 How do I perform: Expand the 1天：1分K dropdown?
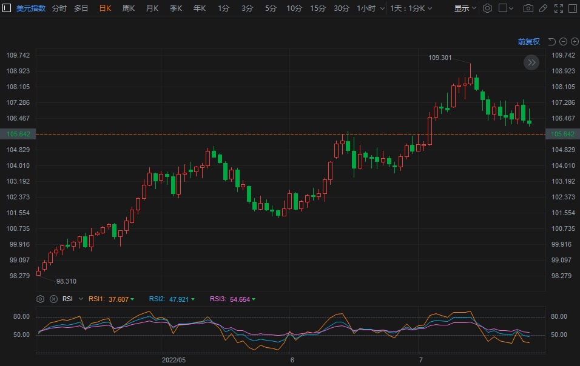tap(411, 8)
